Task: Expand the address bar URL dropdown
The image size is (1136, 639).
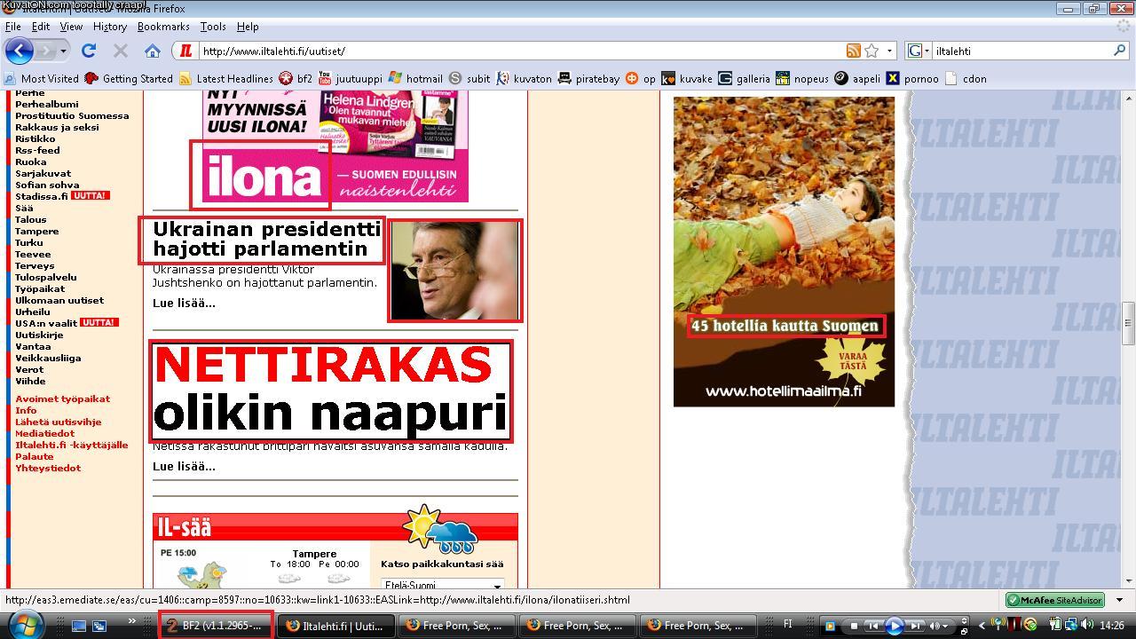Action: [889, 51]
